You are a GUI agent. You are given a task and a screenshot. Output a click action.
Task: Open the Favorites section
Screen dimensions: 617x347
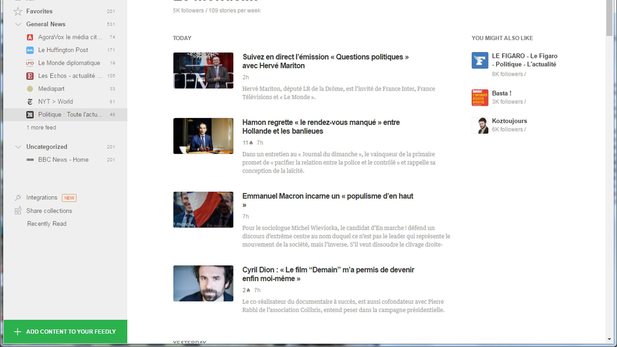pos(39,11)
